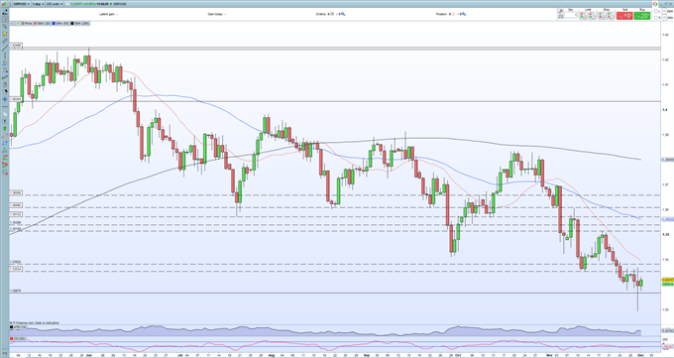The width and height of the screenshot is (674, 358).
Task: Open the 200 units dropdown
Action: pyautogui.click(x=55, y=4)
